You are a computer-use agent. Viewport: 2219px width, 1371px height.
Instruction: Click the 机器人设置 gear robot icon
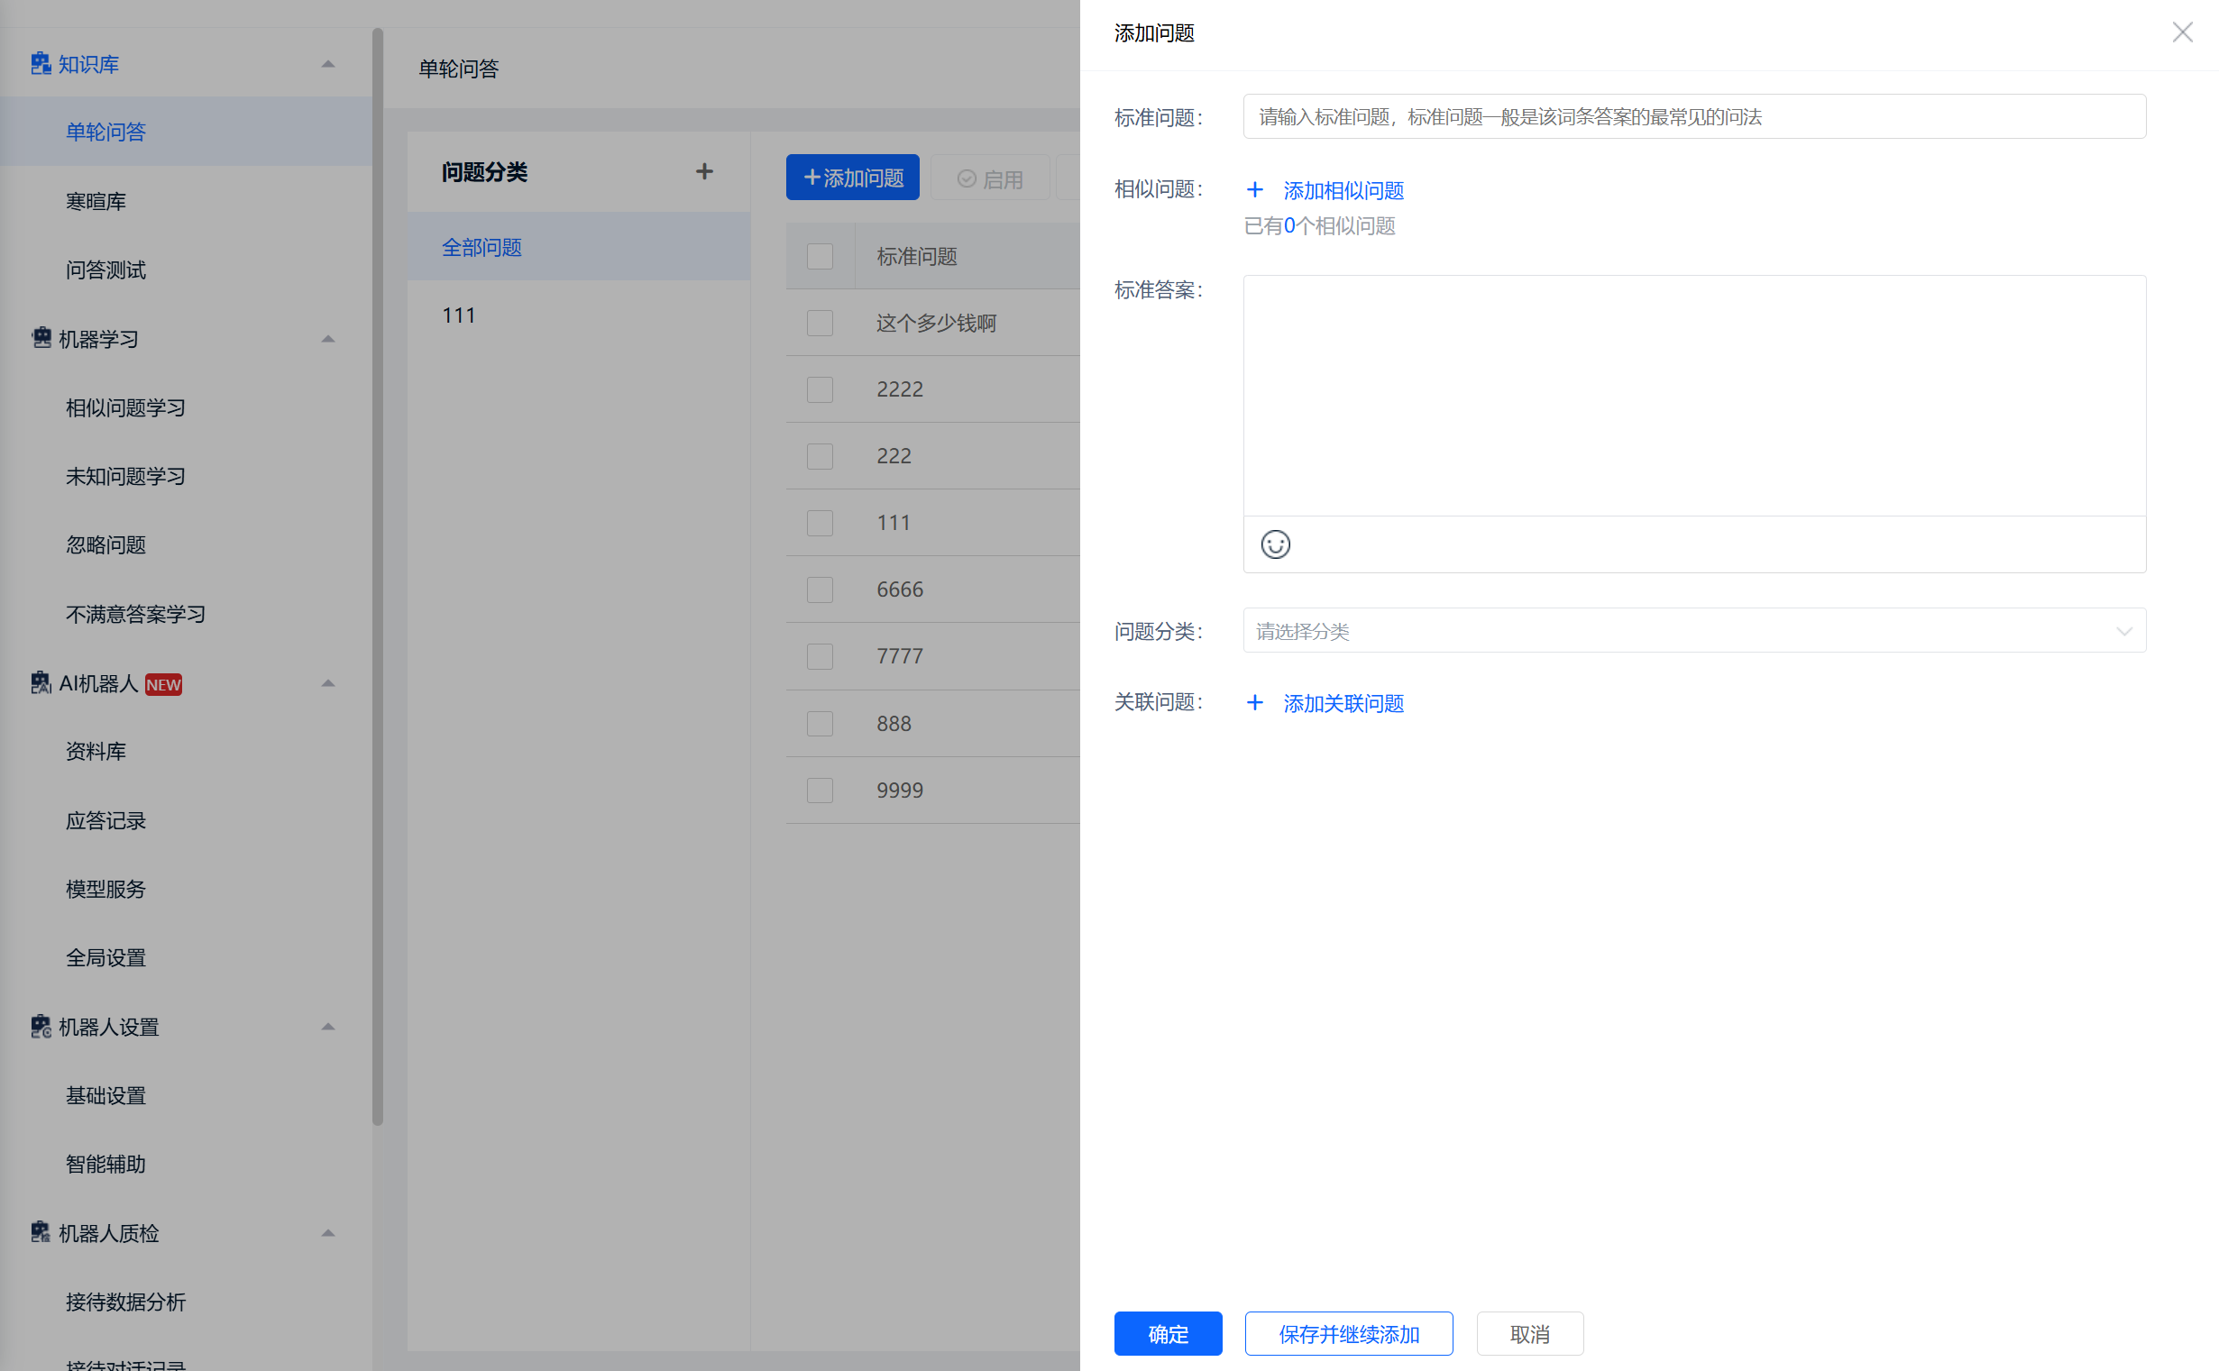click(41, 1027)
